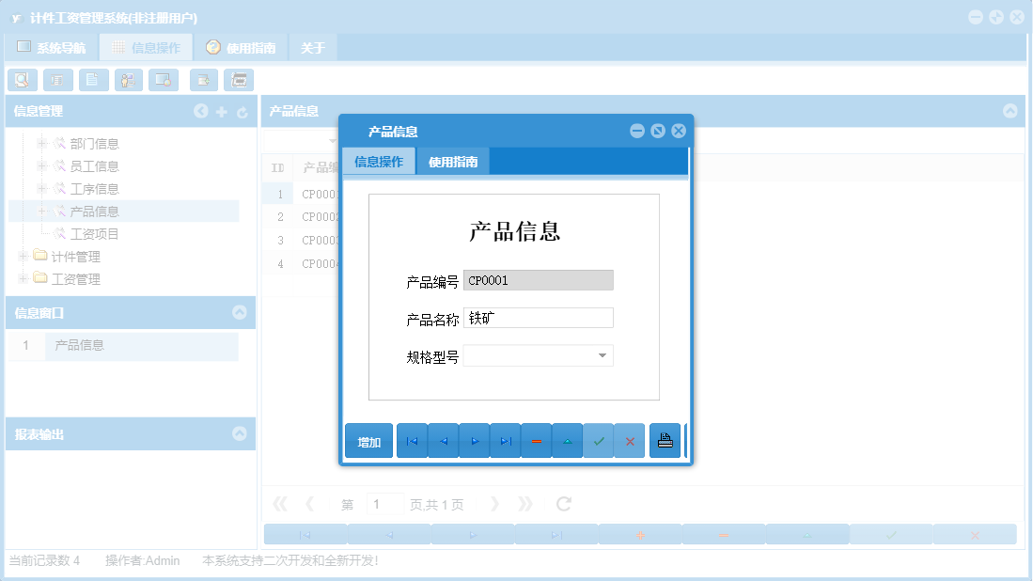Image resolution: width=1033 pixels, height=581 pixels.
Task: Select the search/preview icon in the toolbar
Action: click(x=23, y=80)
